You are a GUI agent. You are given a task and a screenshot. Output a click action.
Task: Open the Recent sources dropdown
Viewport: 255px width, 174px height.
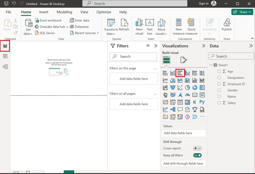(x=85, y=33)
